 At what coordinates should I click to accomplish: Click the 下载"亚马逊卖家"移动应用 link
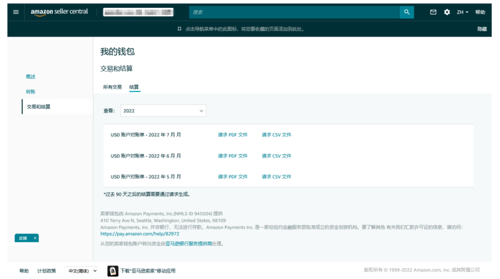click(148, 271)
